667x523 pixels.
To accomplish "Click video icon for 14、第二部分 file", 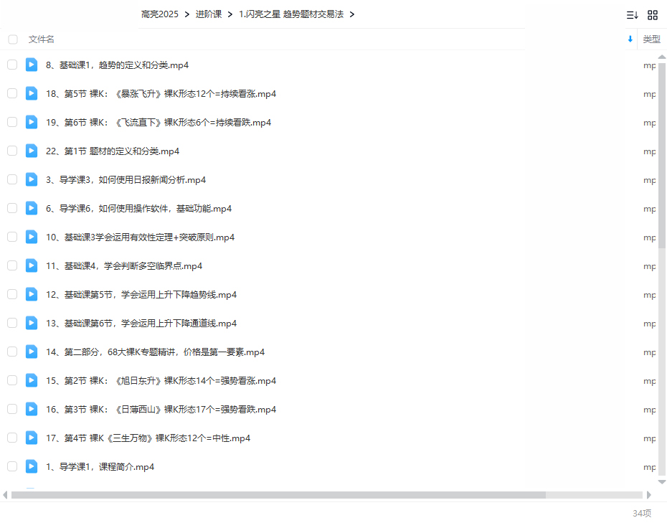I will 32,352.
